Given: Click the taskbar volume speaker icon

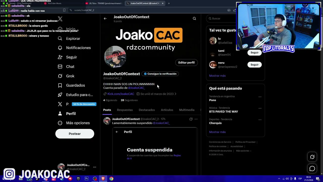Looking at the screenshot, I should click(x=287, y=179).
